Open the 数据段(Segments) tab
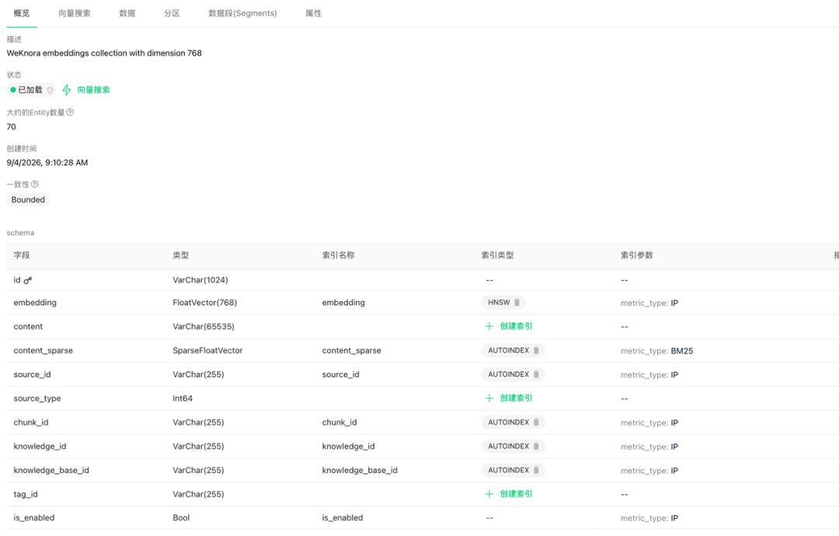This screenshot has height=536, width=839. (242, 13)
